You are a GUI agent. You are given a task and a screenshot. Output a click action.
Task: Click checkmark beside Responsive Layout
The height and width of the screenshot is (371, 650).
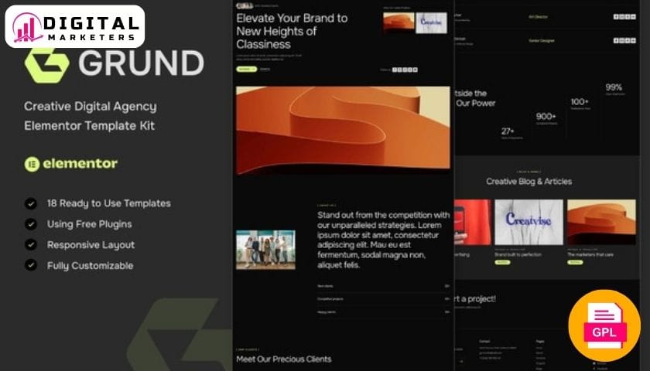pos(31,245)
